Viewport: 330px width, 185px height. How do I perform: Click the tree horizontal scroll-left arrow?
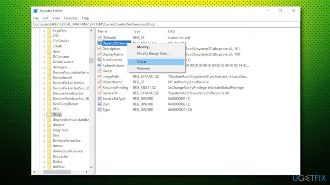34,172
